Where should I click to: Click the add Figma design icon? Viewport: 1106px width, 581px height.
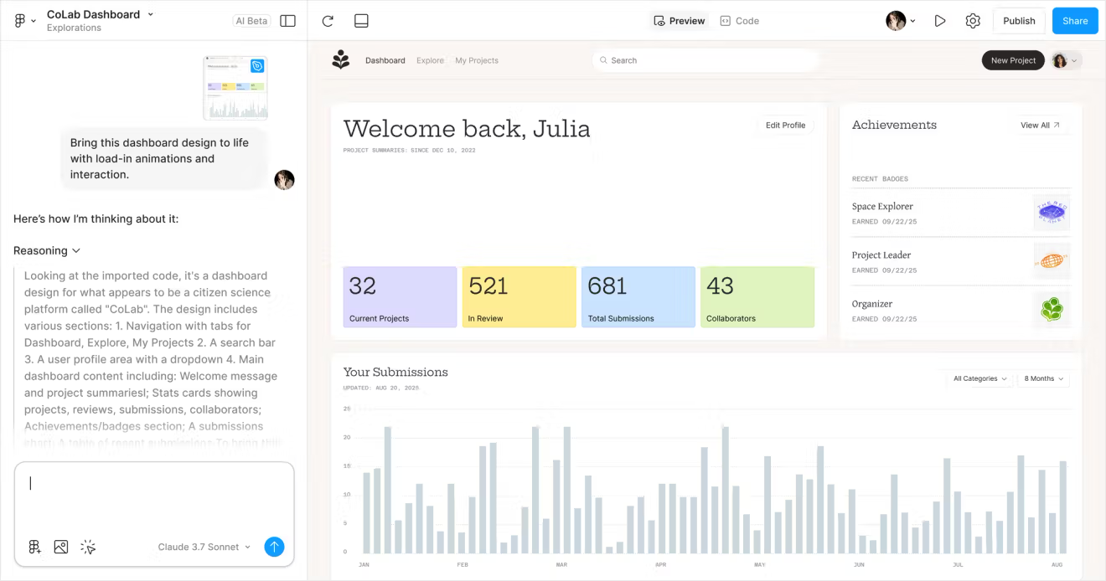click(x=34, y=547)
